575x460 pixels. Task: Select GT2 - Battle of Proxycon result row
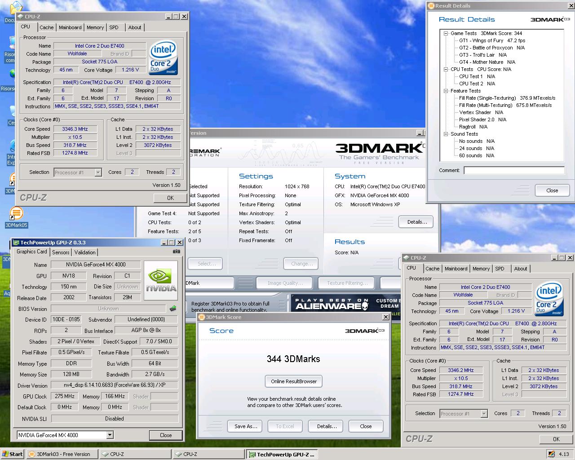(491, 48)
